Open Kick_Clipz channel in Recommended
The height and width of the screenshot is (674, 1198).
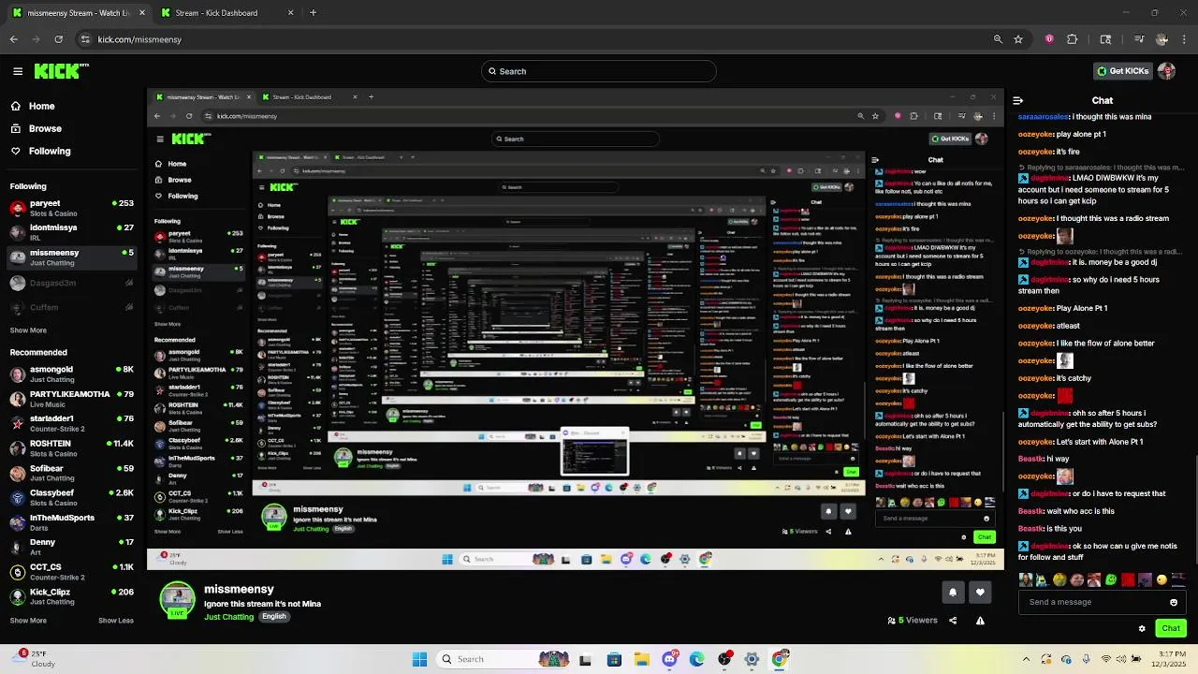coord(71,596)
